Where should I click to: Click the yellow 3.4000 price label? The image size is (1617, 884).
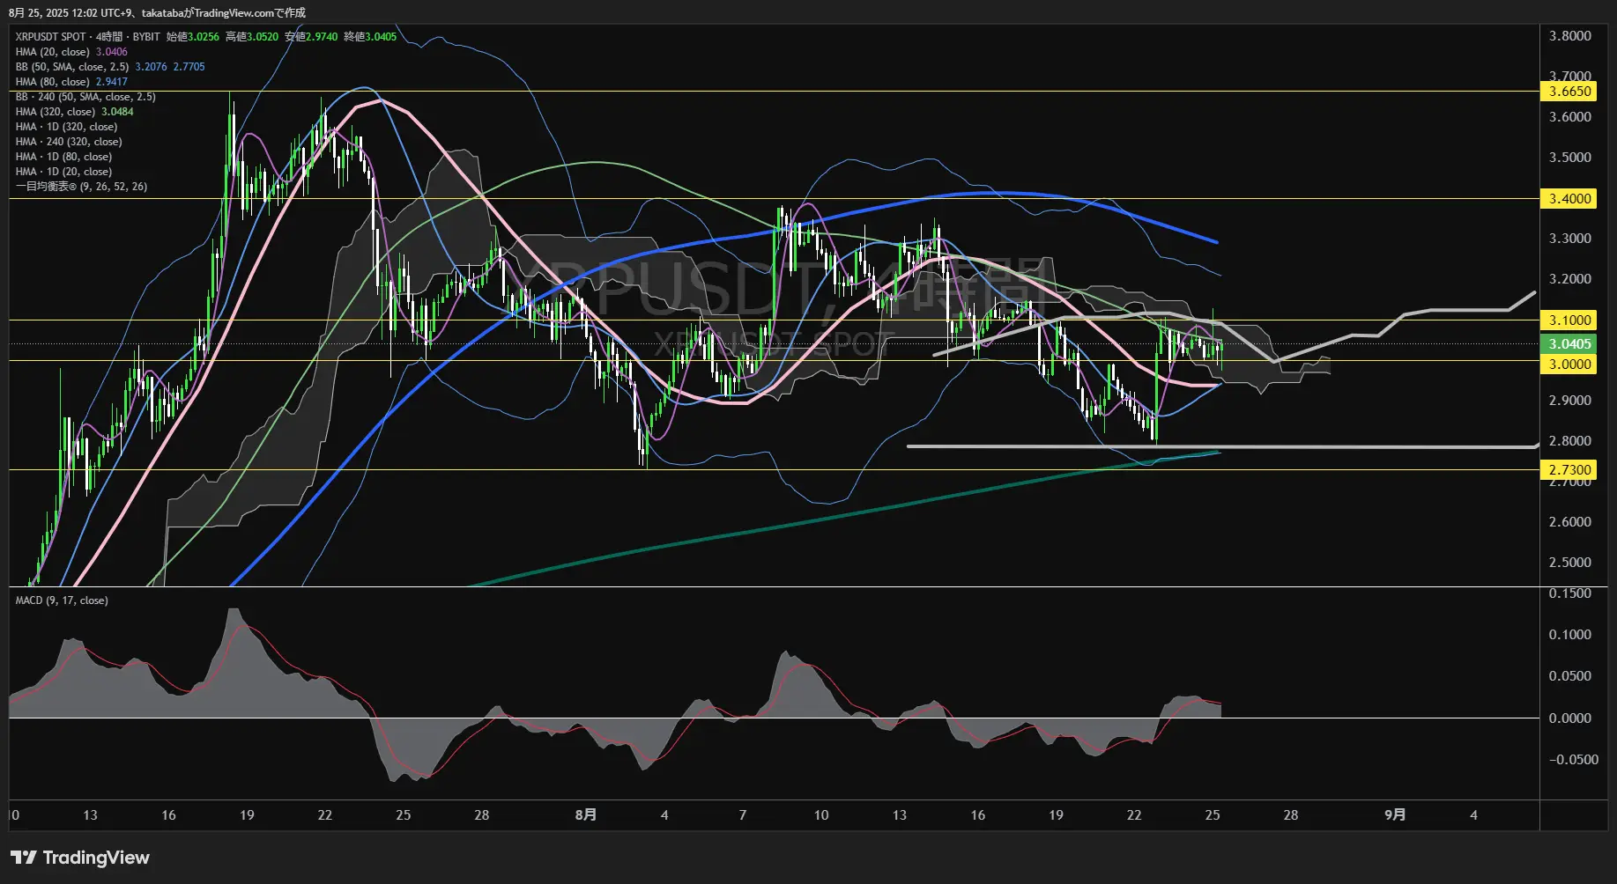click(x=1569, y=199)
